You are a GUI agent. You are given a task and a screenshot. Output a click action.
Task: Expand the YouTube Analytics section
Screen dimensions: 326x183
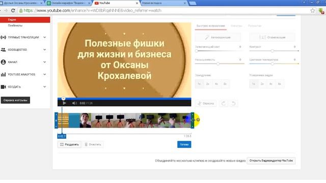pyautogui.click(x=44, y=74)
